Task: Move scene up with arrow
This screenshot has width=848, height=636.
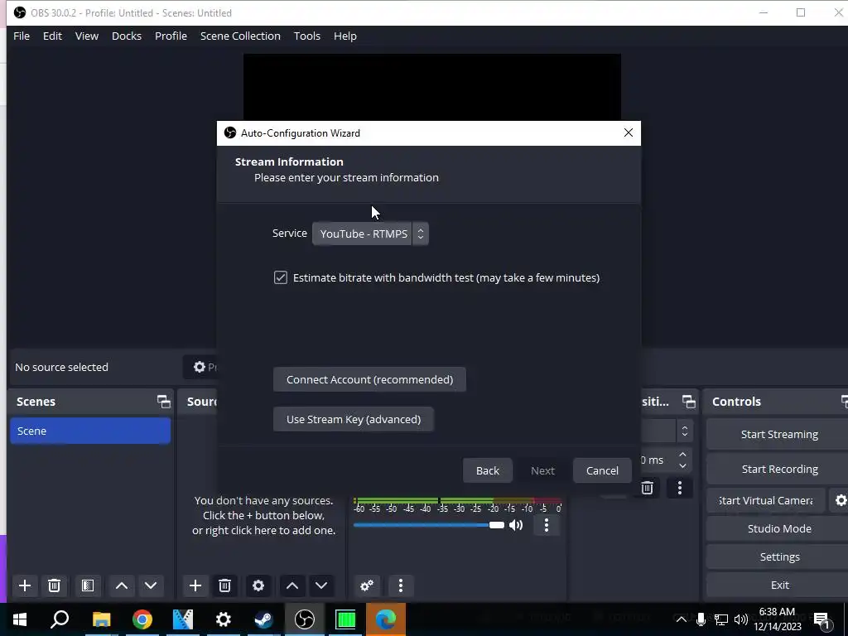Action: (x=122, y=585)
